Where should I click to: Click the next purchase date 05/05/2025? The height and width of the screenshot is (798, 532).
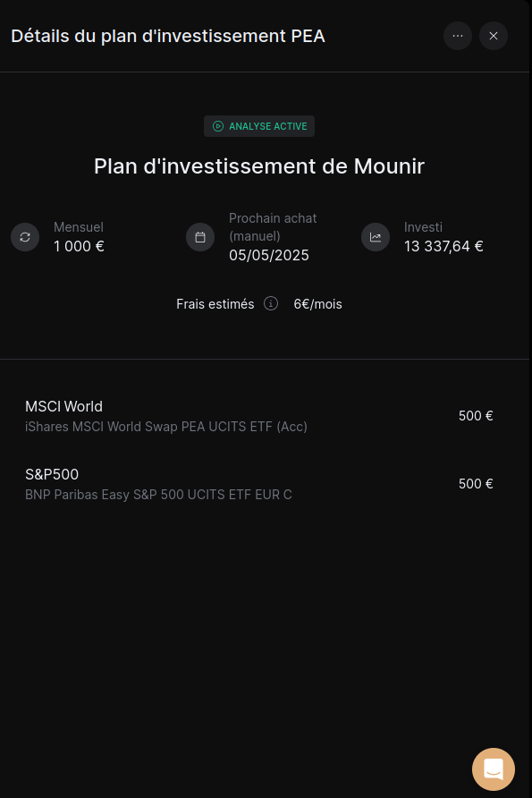[x=269, y=255]
